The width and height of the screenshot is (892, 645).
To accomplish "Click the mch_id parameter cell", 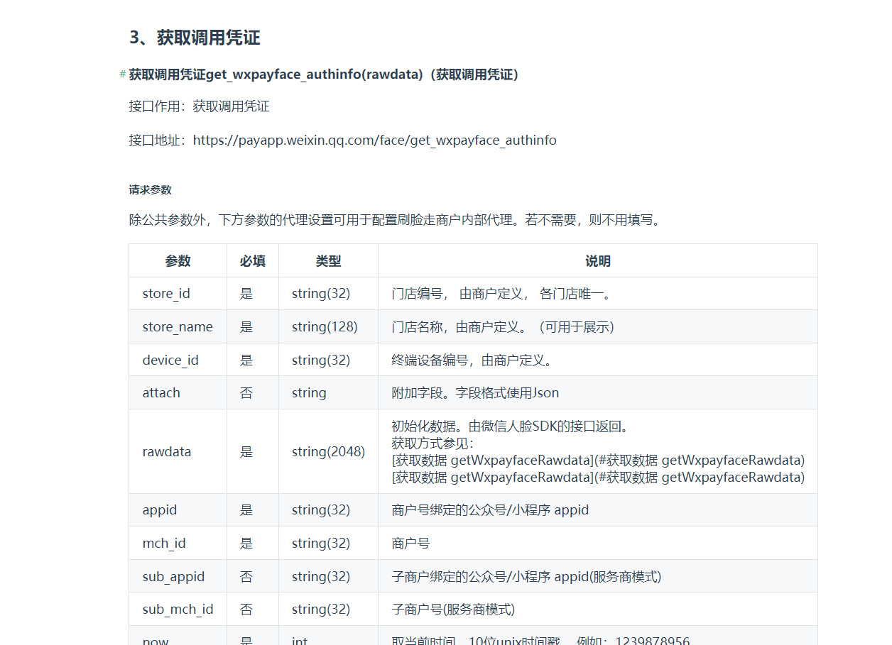I will coord(178,544).
